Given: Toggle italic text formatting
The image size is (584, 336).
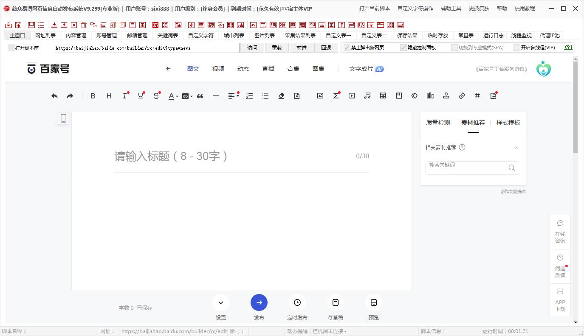Looking at the screenshot, I should click(125, 96).
